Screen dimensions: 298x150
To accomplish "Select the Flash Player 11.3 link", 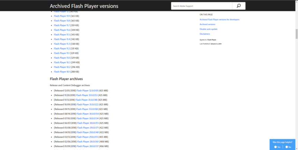I will coord(62,44).
